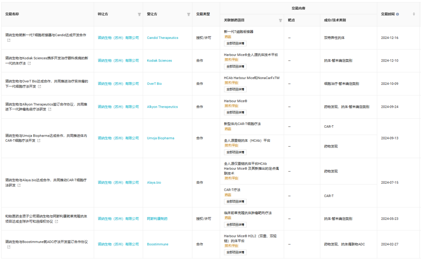Open the Alaya.bio company link

pos(154,183)
